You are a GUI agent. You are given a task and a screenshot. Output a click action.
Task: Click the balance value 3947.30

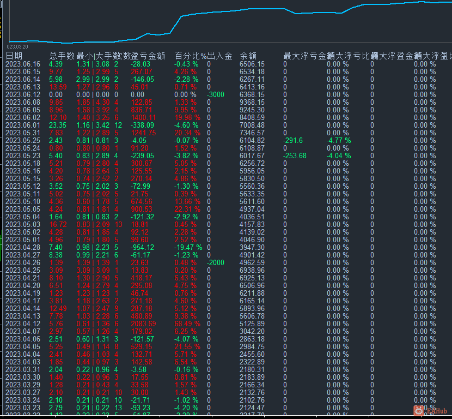(x=252, y=247)
